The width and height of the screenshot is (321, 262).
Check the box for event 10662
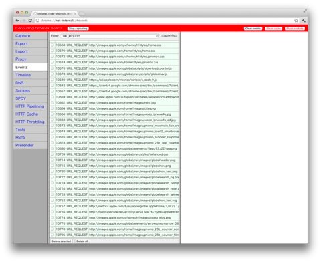point(53,102)
